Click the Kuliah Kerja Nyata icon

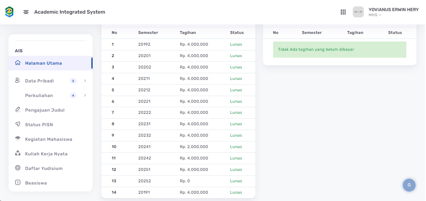18,153
